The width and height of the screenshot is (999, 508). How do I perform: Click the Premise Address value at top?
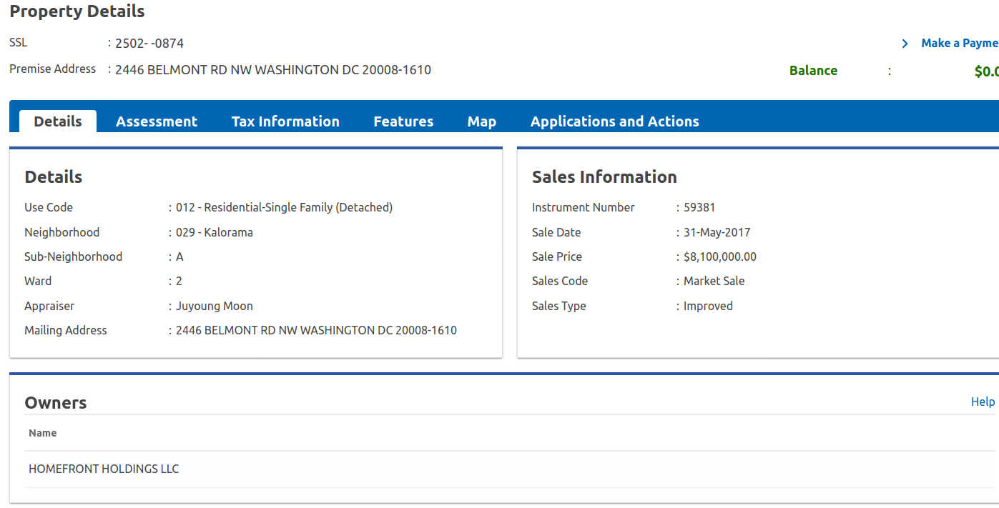click(273, 70)
